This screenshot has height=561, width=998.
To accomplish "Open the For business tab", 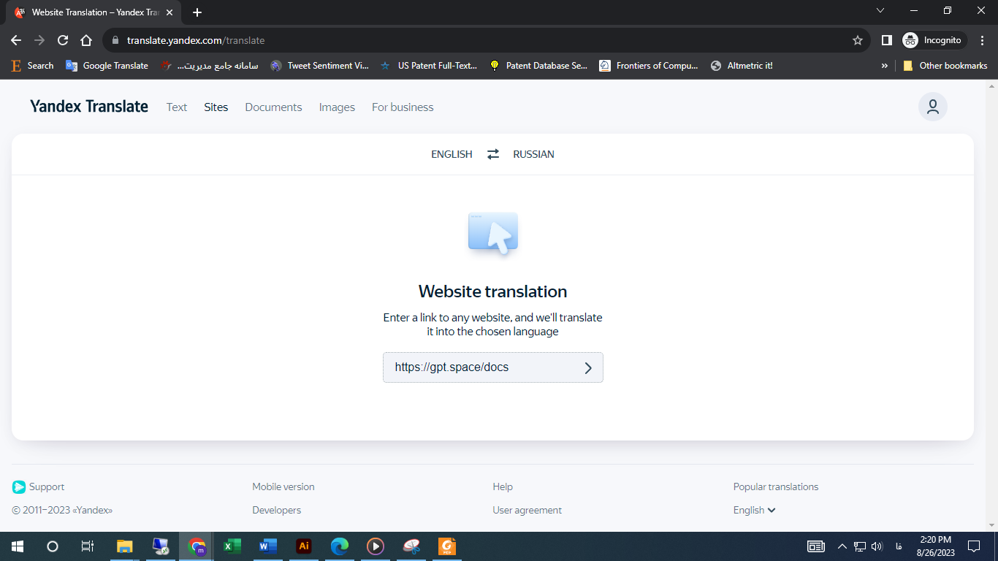I will [x=403, y=107].
